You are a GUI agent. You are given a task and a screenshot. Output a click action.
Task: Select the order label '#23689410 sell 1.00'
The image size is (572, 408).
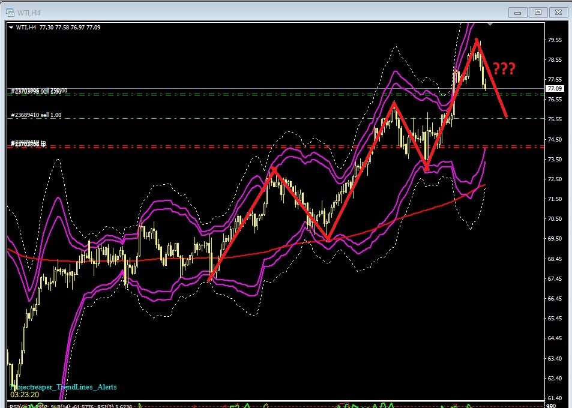(x=36, y=115)
